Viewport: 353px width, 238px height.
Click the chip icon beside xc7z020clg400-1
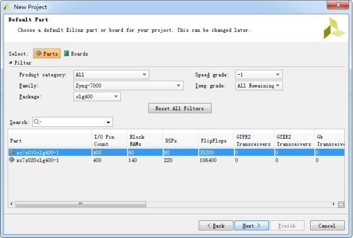pos(12,160)
